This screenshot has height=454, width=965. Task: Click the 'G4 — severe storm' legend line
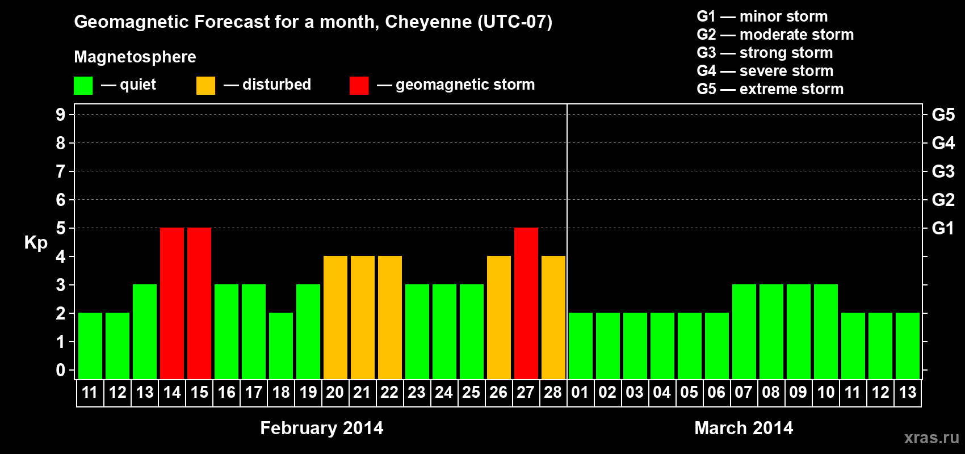[x=765, y=71]
